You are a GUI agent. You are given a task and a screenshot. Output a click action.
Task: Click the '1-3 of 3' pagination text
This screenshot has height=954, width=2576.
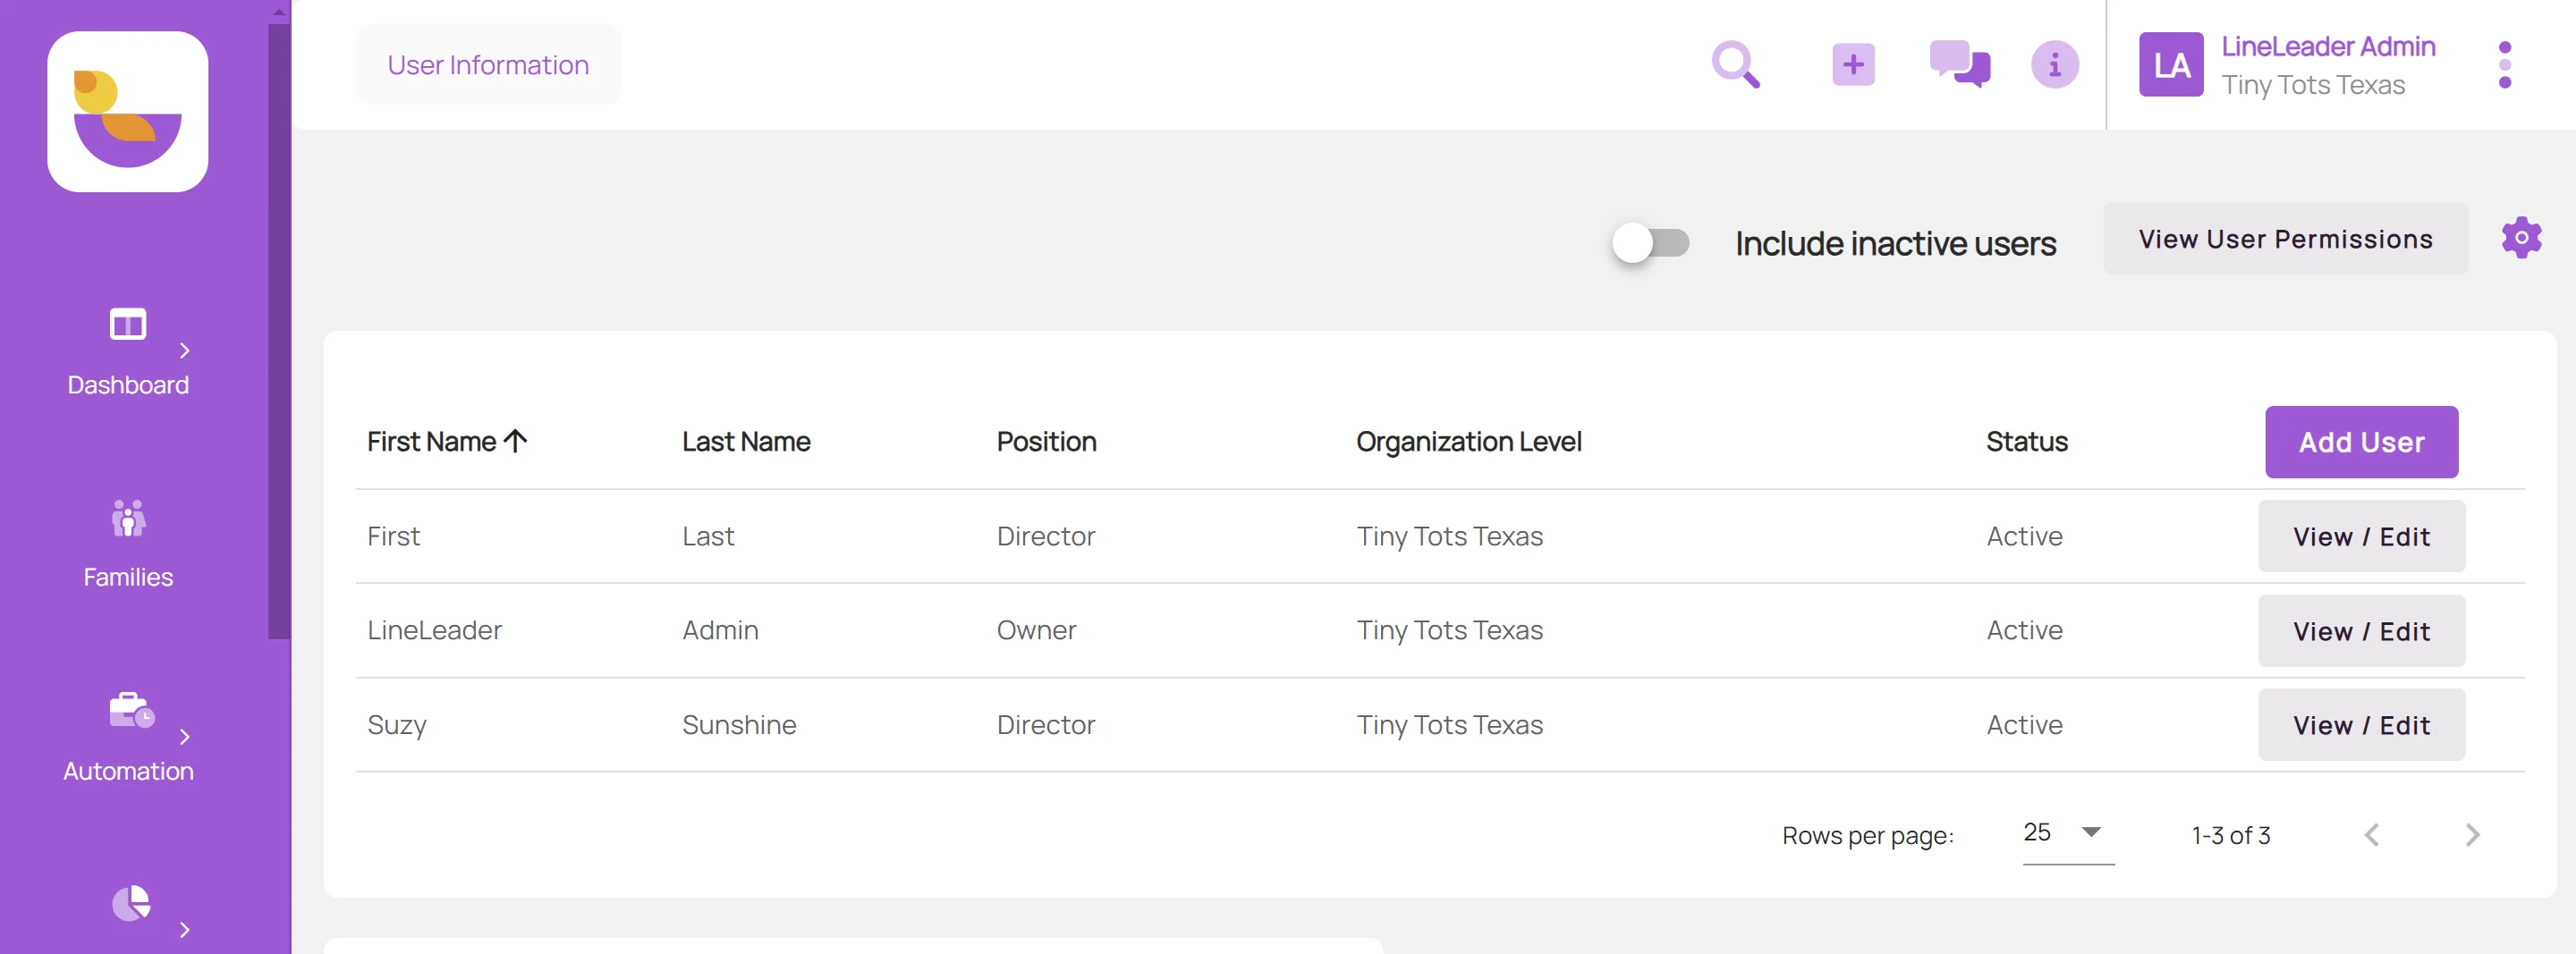coord(2230,835)
